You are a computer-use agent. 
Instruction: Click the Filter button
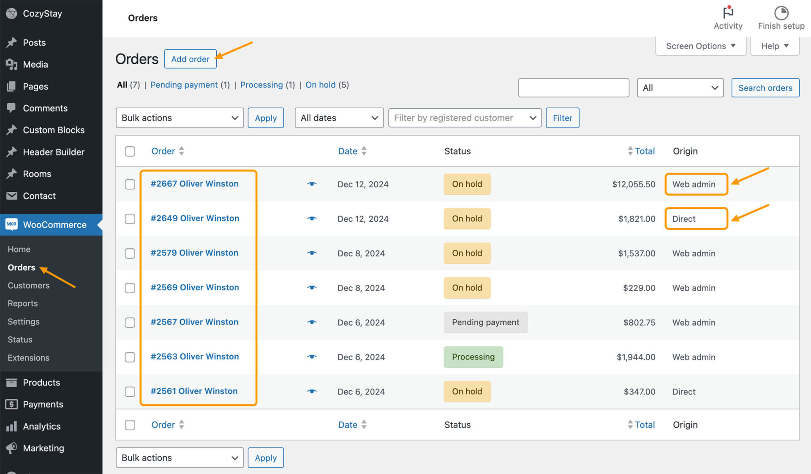562,118
